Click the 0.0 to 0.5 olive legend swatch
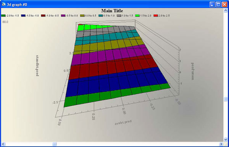The height and width of the screenshot is (147, 229). (x=82, y=16)
